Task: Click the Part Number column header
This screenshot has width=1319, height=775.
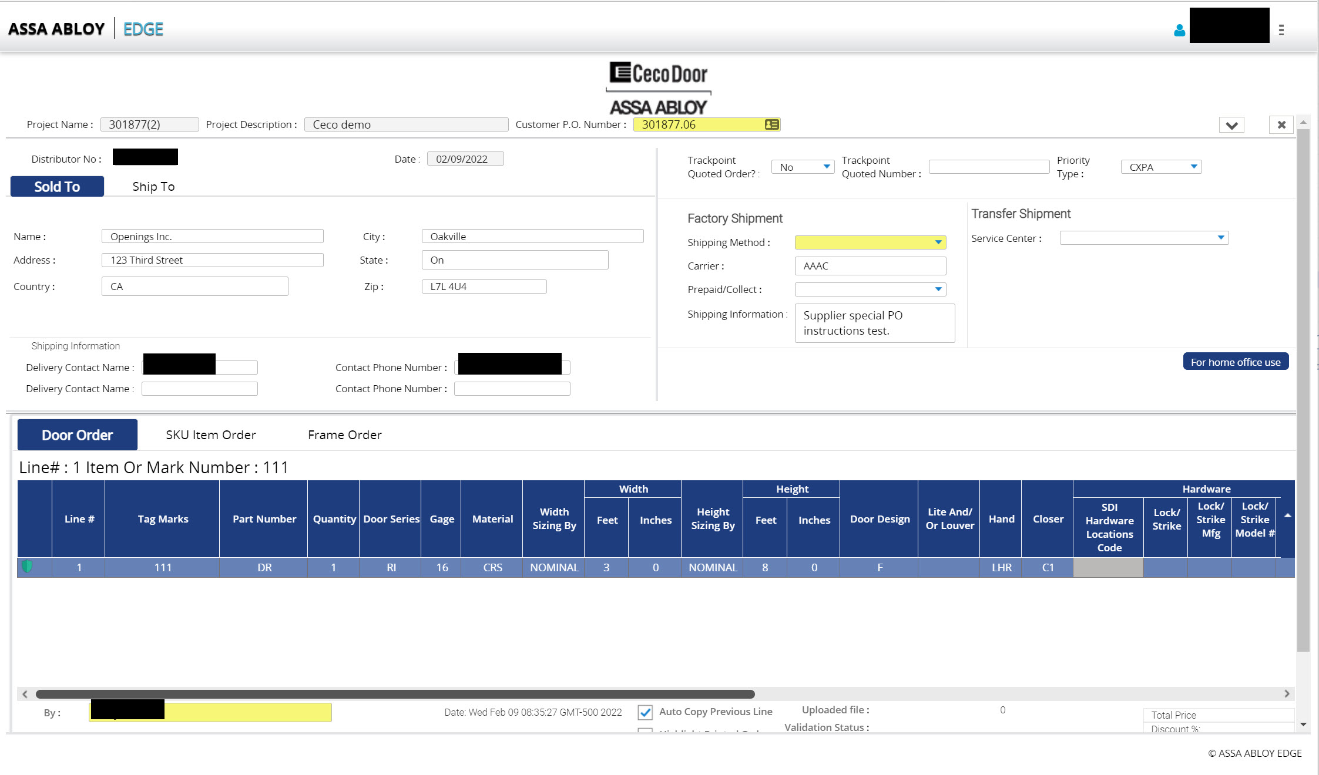Action: click(x=264, y=519)
